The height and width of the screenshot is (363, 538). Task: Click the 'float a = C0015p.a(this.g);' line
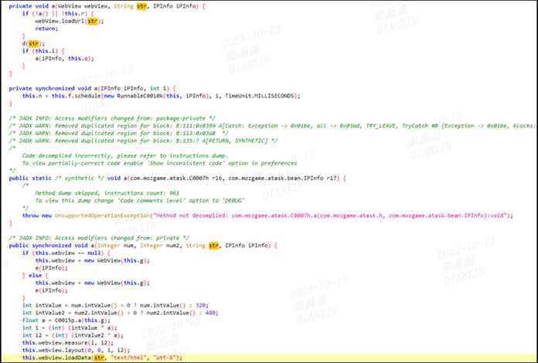pyautogui.click(x=66, y=321)
